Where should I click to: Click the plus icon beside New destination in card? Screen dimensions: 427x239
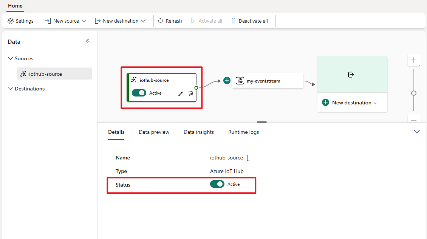point(325,103)
